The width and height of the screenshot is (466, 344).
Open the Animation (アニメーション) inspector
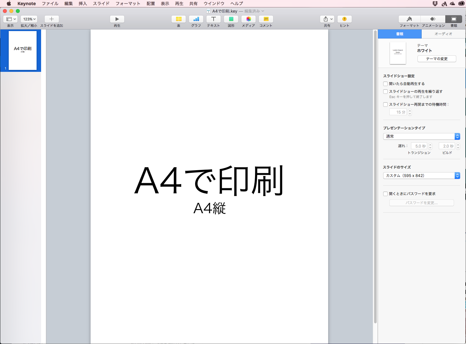433,19
